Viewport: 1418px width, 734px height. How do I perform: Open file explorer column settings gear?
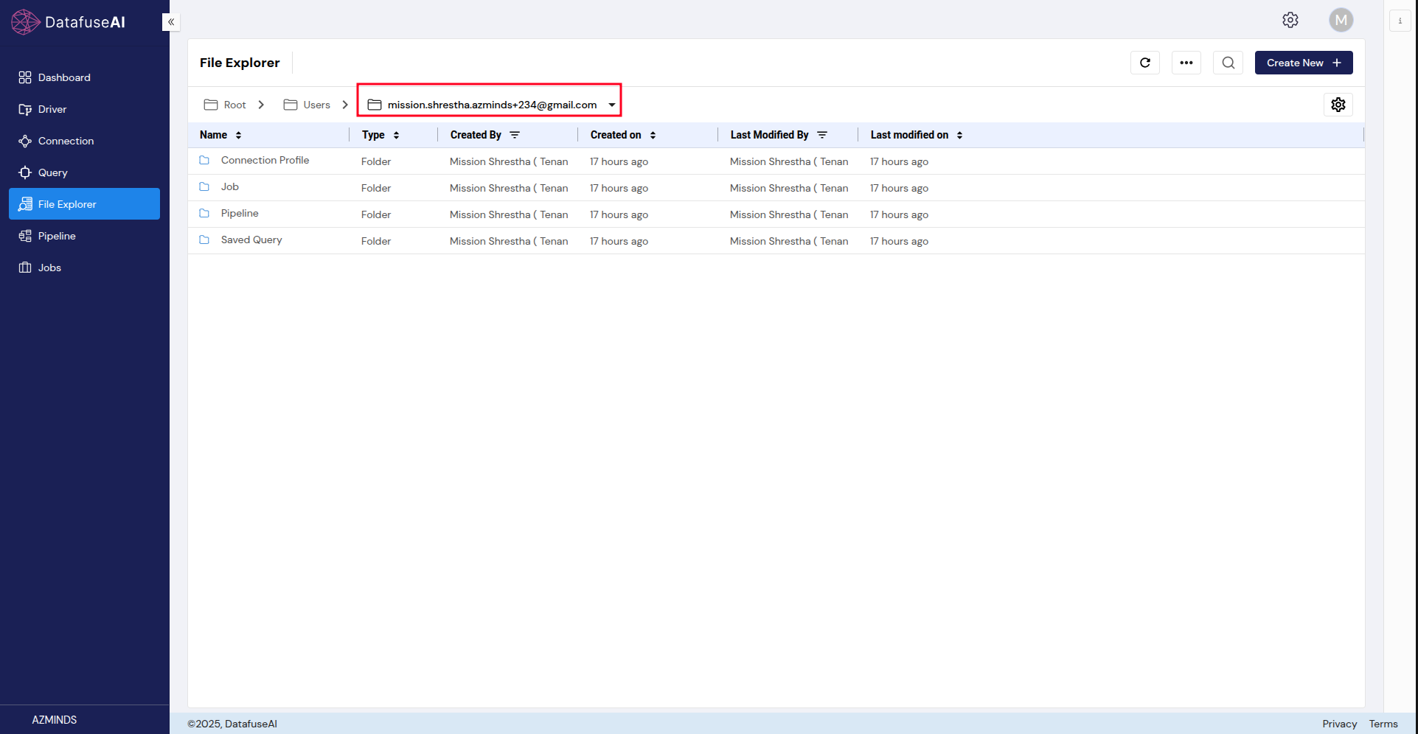[x=1338, y=104]
